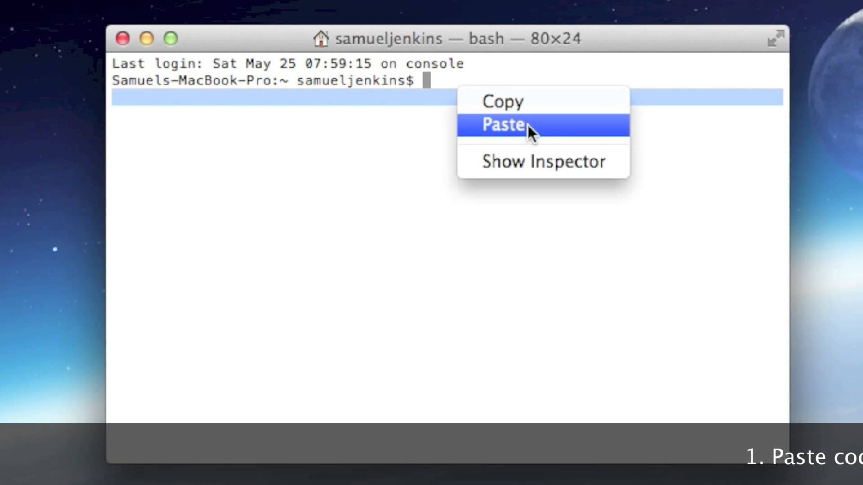Click the samueljenkins — bash — 80×24 title

tap(458, 39)
